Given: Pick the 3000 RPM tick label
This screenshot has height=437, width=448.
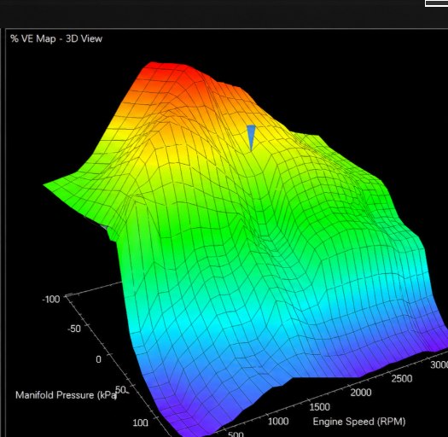Looking at the screenshot, I should (x=439, y=364).
